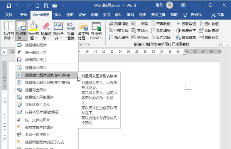This screenshot has height=149, width=231.
Task: Select 批量导出图片 menu item
Action: click(47, 90)
